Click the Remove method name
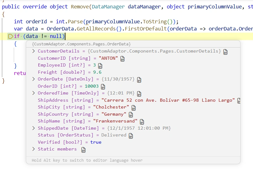 click(x=80, y=7)
